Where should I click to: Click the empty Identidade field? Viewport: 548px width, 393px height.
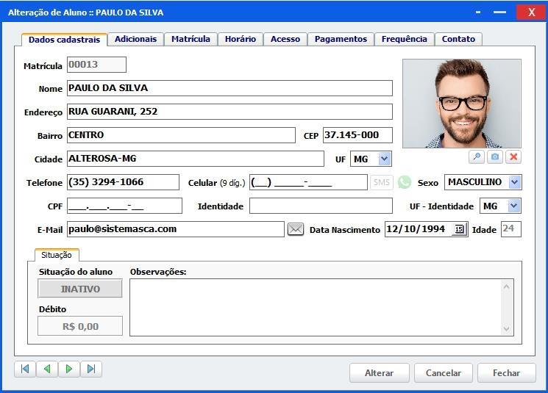321,206
